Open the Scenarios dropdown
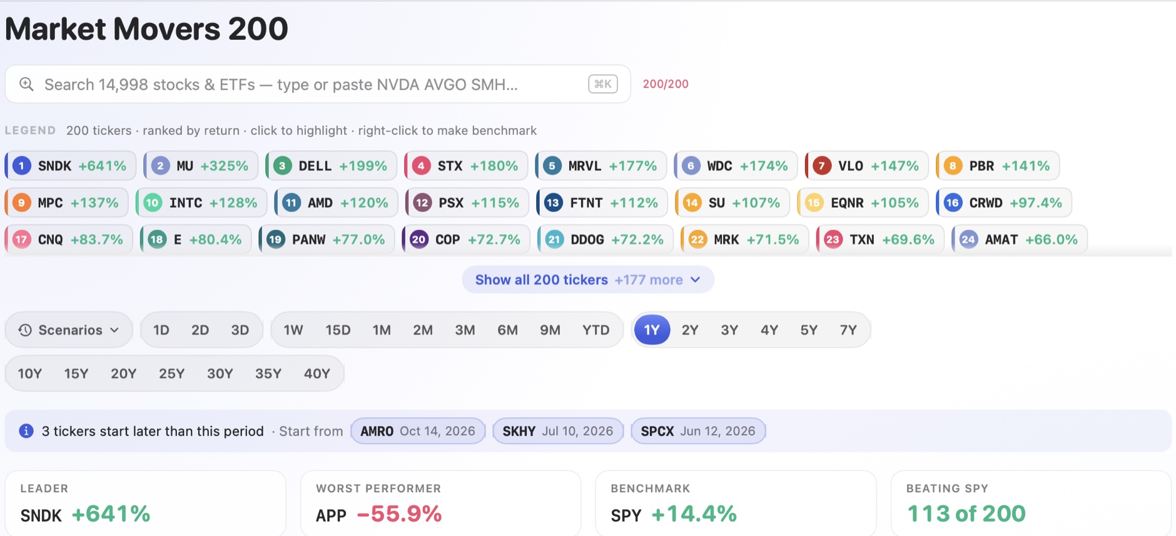Viewport: 1176px width, 536px height. pos(69,330)
